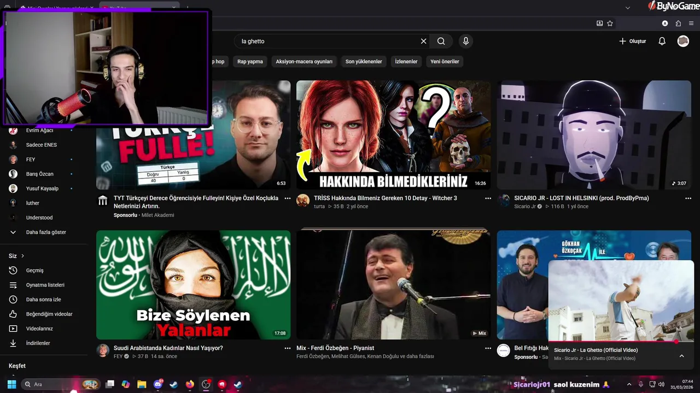This screenshot has height=393, width=700.
Task: Play the SICARIO JR LOST IN HELSINKI thumbnail
Action: click(594, 135)
